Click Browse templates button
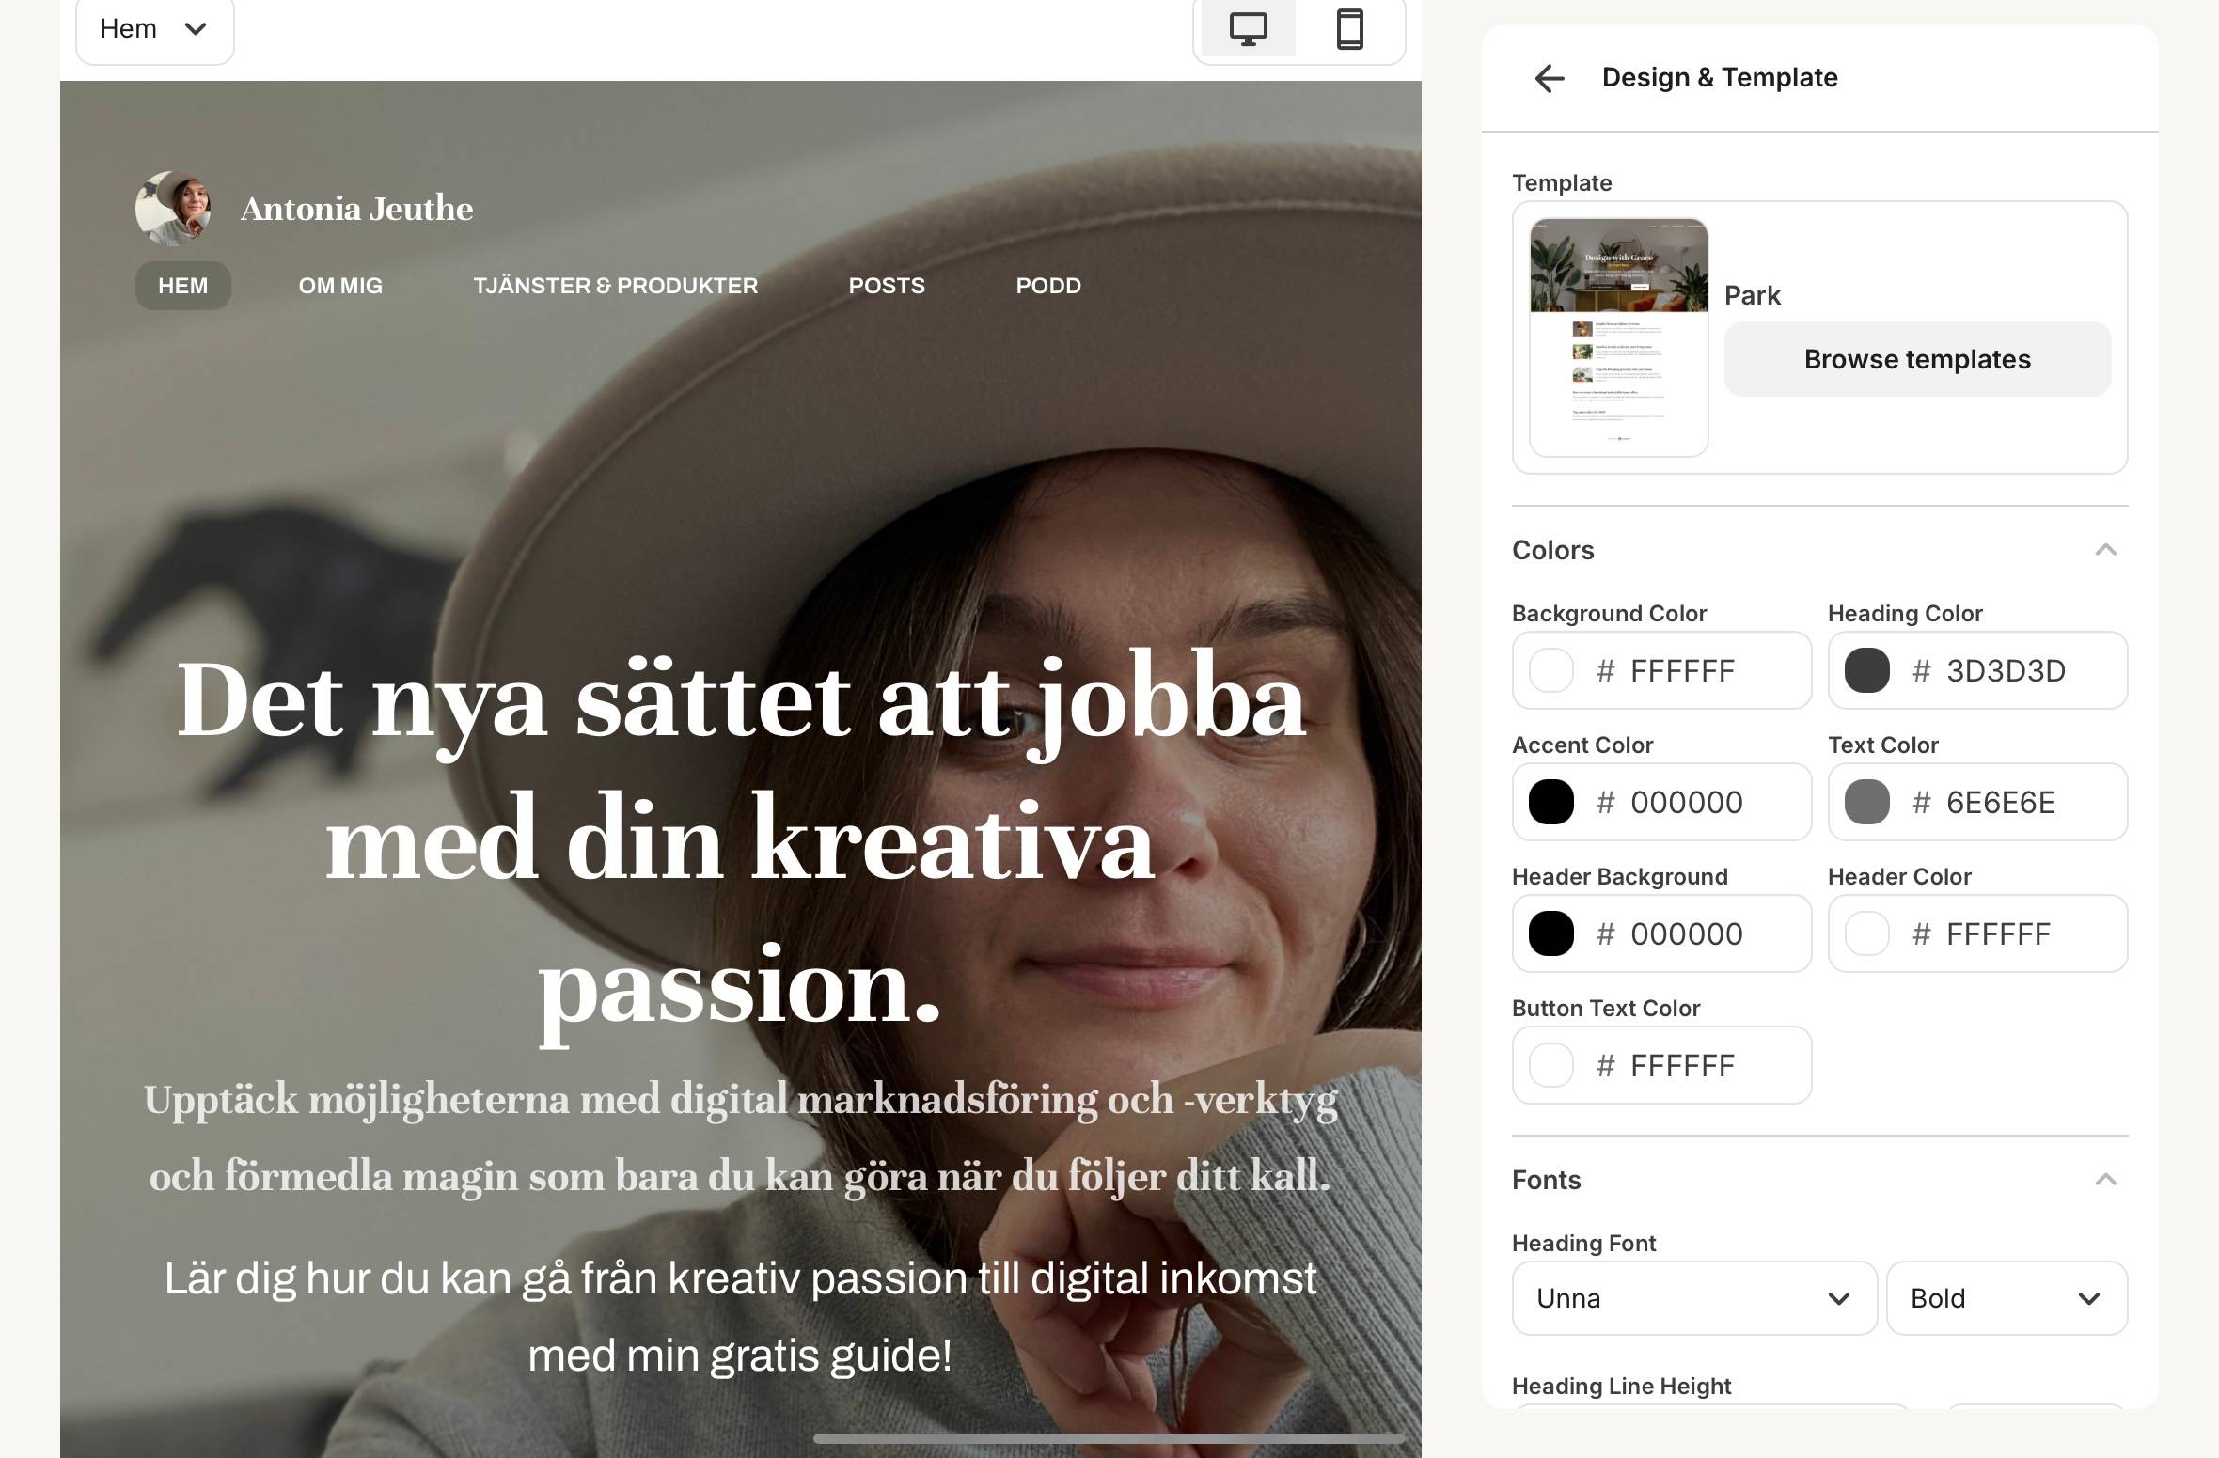2219x1458 pixels. (1917, 359)
